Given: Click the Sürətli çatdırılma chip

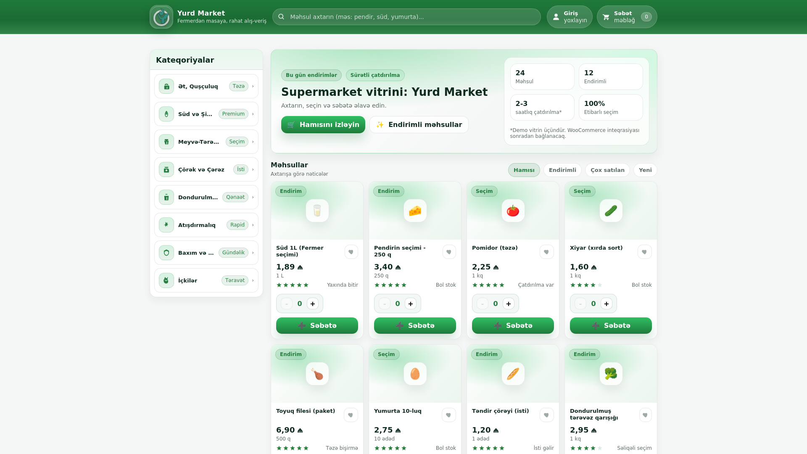Looking at the screenshot, I should (375, 75).
